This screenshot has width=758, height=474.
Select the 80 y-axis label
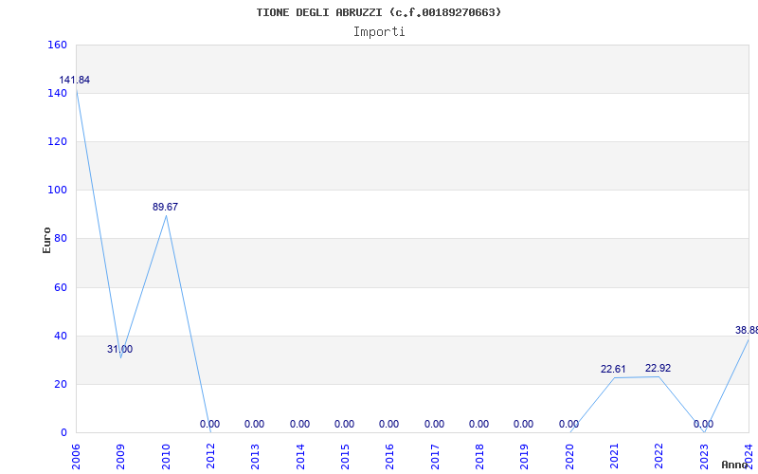61,239
